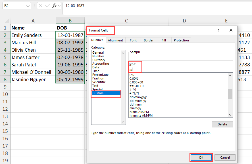
Task: Open the Border tab
Action: (x=148, y=40)
